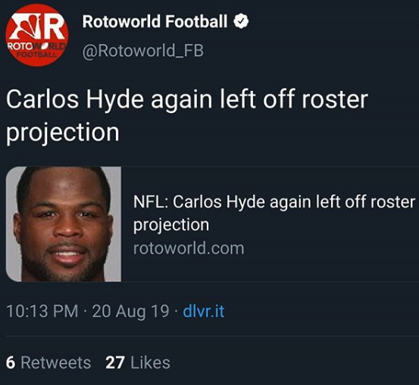Click the 10:13 PM timestamp

tap(42, 311)
